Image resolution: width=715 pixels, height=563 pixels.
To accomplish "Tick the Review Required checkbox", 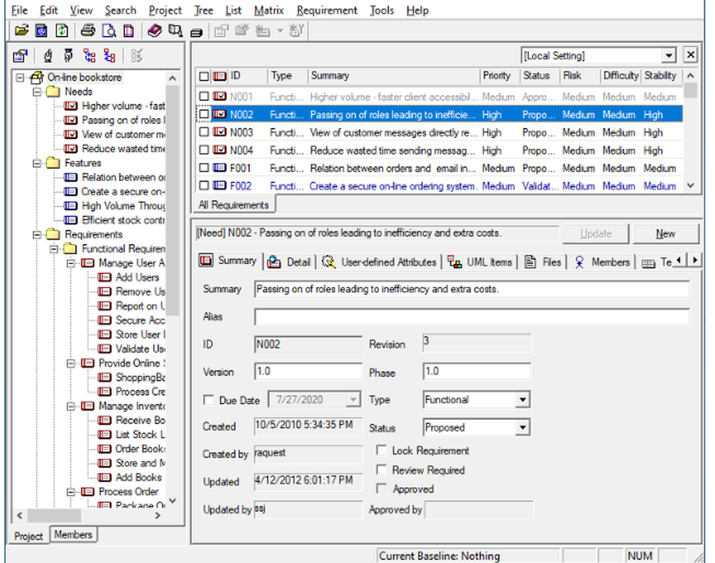I will [382, 470].
